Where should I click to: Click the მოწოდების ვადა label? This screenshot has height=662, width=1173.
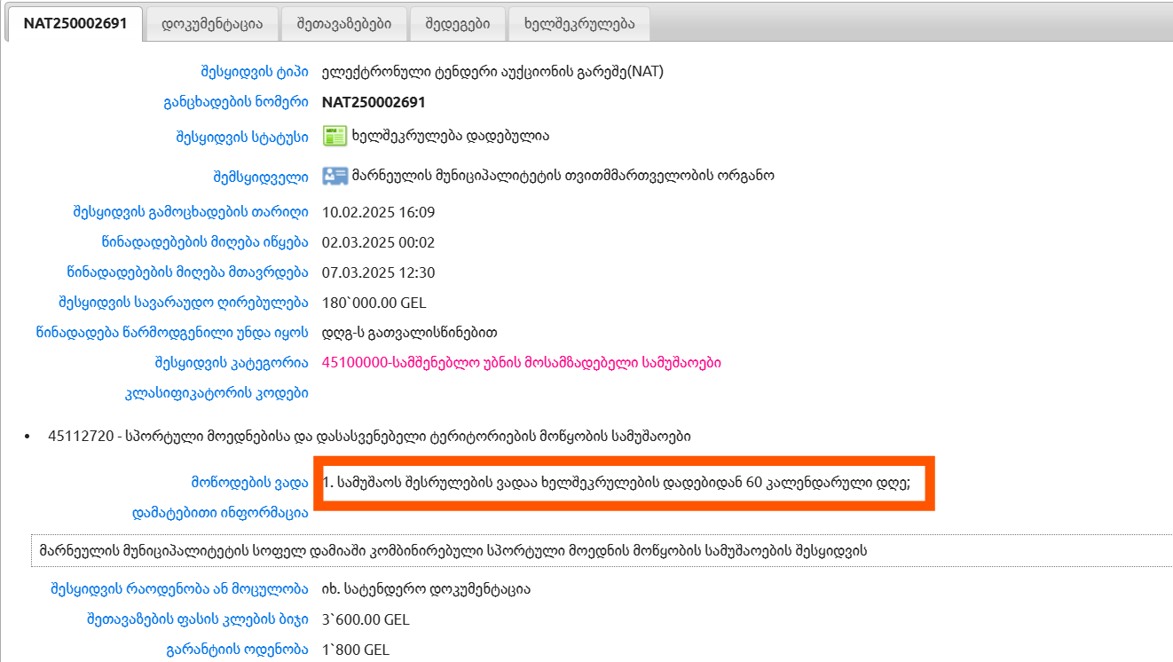pos(249,483)
